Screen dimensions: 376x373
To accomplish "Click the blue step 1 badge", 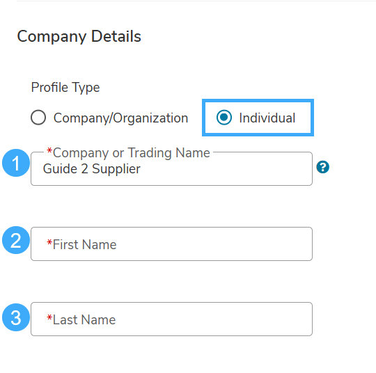I will point(16,163).
